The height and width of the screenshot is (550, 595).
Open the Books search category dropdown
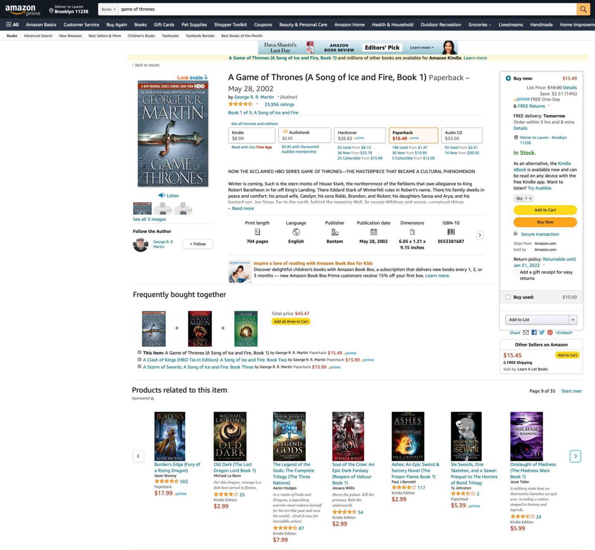click(x=108, y=9)
